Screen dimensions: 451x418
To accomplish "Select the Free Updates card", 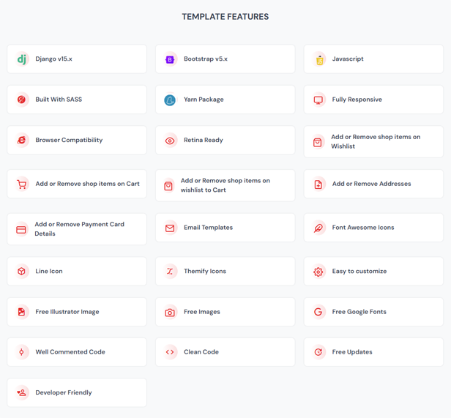I will (x=373, y=352).
